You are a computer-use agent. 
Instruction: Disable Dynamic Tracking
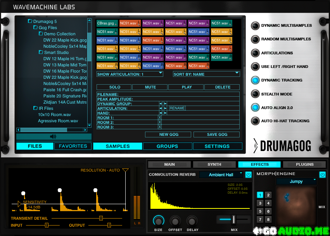(x=255, y=80)
